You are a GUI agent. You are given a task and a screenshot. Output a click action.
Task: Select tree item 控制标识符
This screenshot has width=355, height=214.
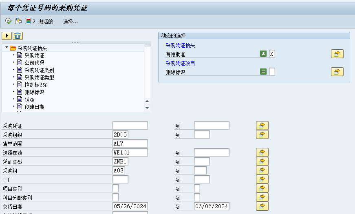tap(37, 85)
